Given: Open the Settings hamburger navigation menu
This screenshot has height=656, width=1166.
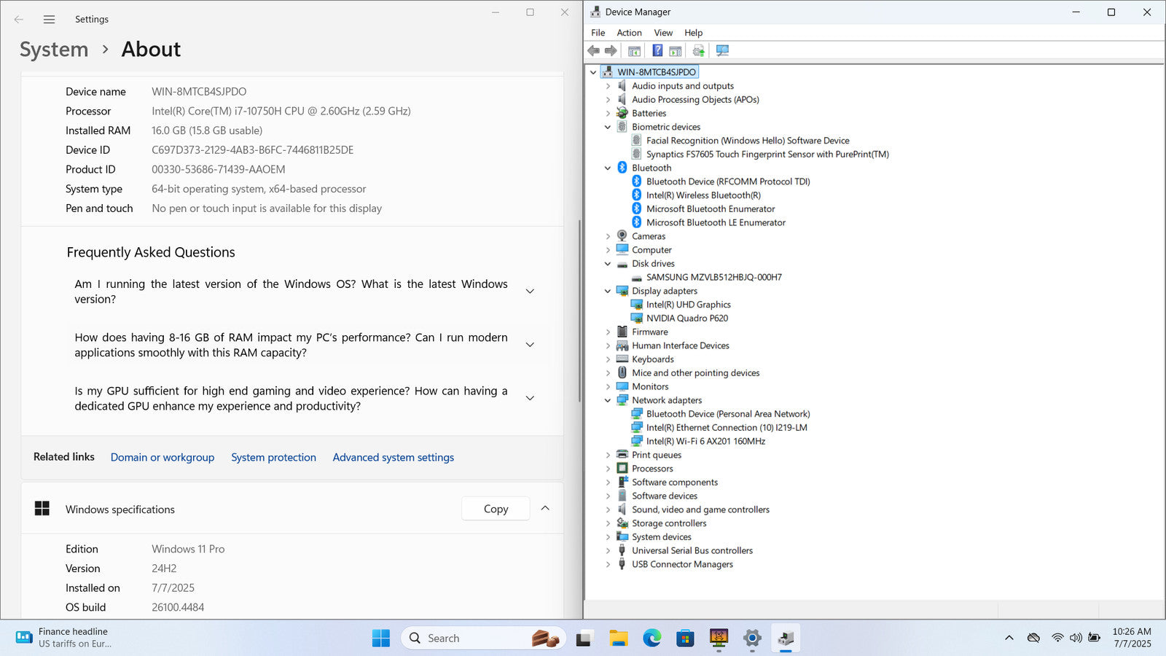Looking at the screenshot, I should tap(49, 20).
